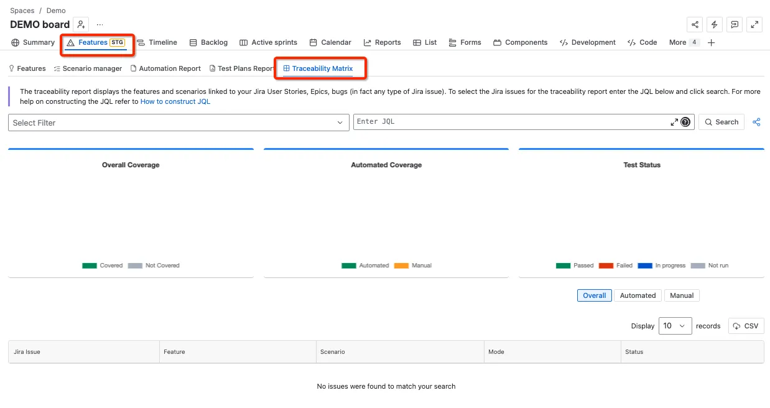Click the blue share icon beside Search
770x408 pixels.
[x=757, y=122]
